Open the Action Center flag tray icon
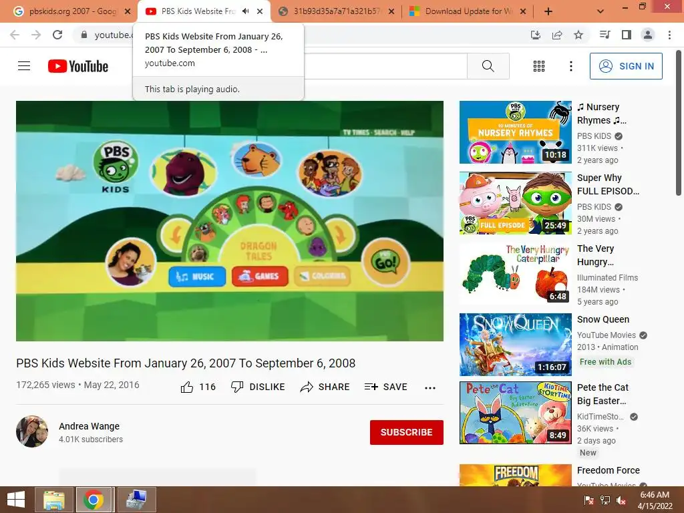 click(x=588, y=500)
